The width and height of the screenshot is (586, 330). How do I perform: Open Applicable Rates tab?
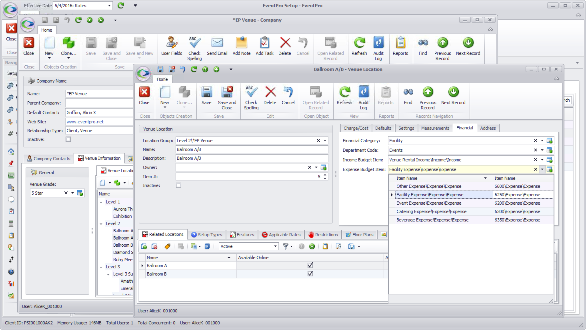281,235
